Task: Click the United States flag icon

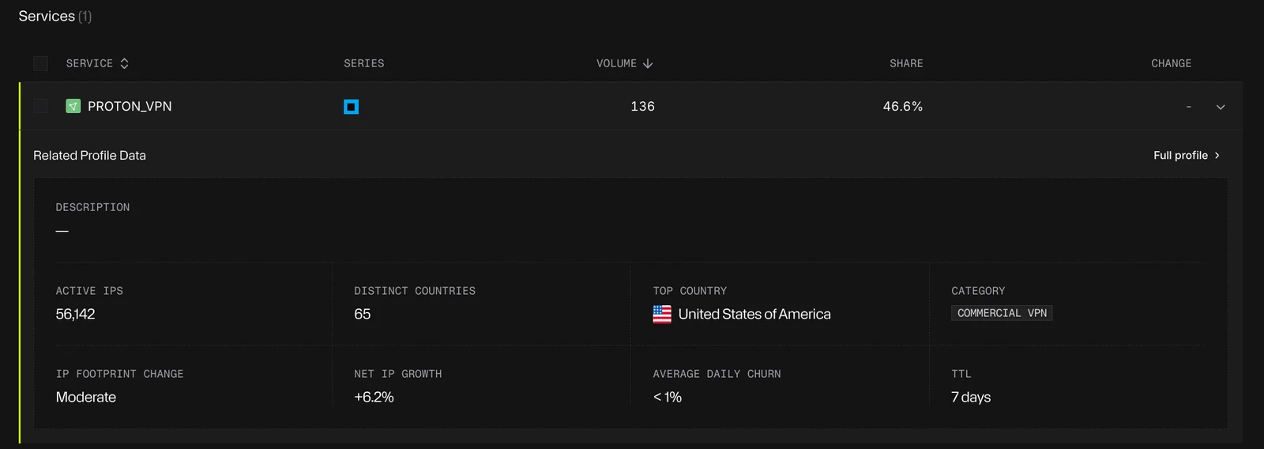Action: point(662,315)
